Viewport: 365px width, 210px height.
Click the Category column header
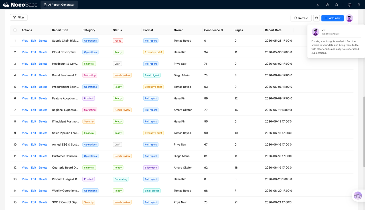coord(89,30)
